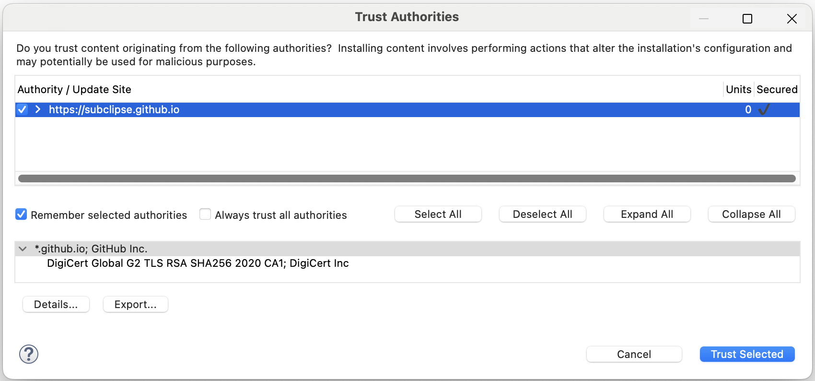815x381 pixels.
Task: Click the help question mark icon
Action: click(28, 354)
